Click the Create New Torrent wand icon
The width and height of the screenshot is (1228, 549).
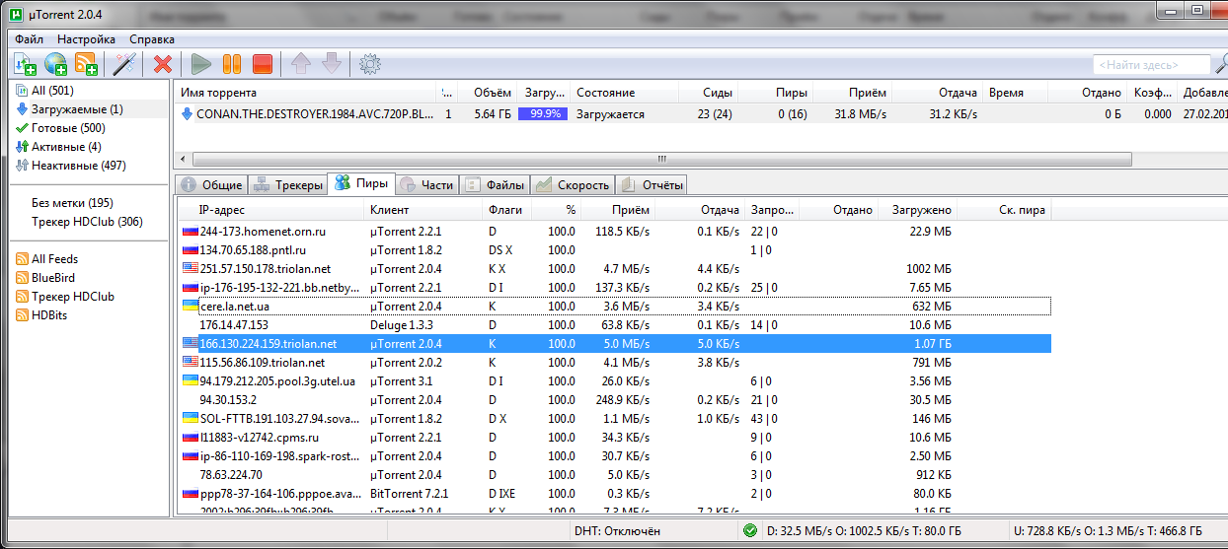[123, 64]
